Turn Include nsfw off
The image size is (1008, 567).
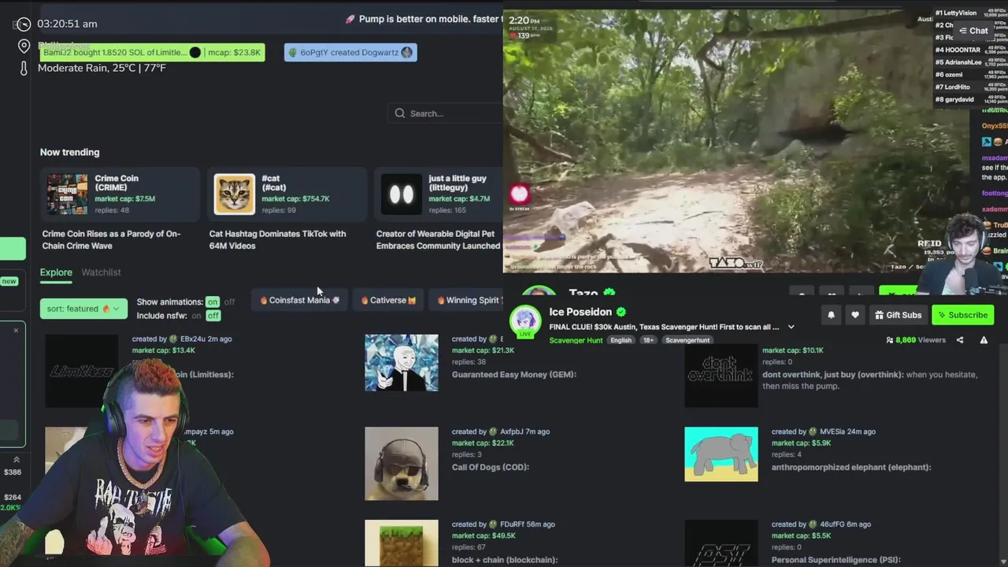click(x=213, y=316)
